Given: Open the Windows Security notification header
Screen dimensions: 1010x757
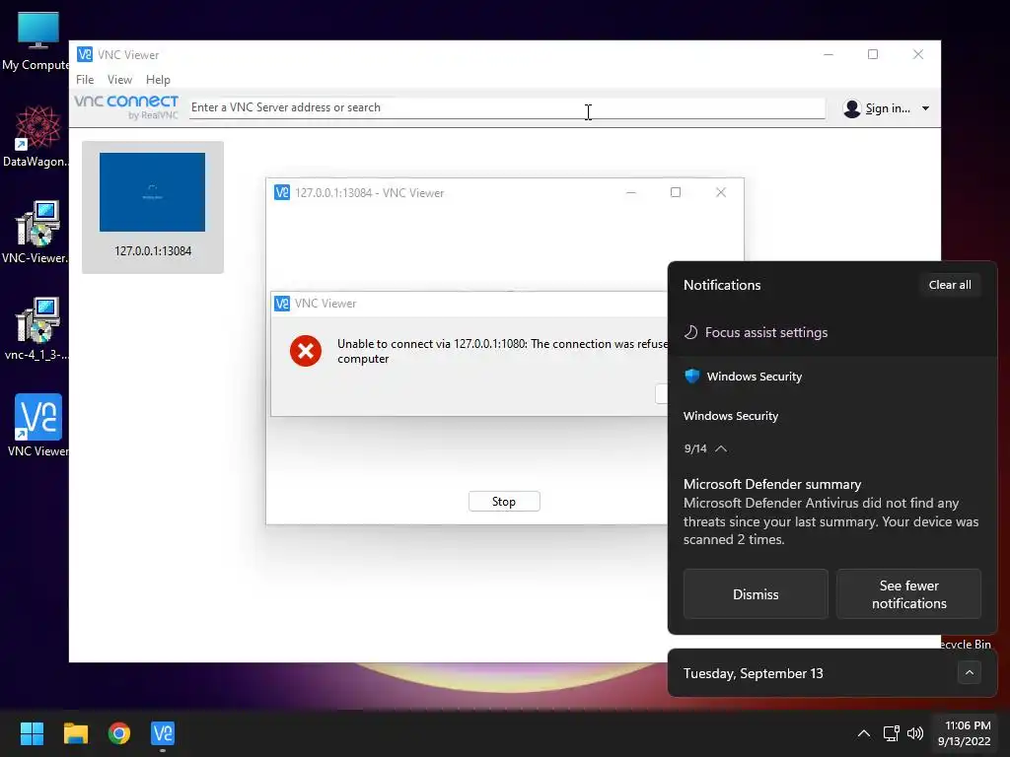Looking at the screenshot, I should coord(755,377).
